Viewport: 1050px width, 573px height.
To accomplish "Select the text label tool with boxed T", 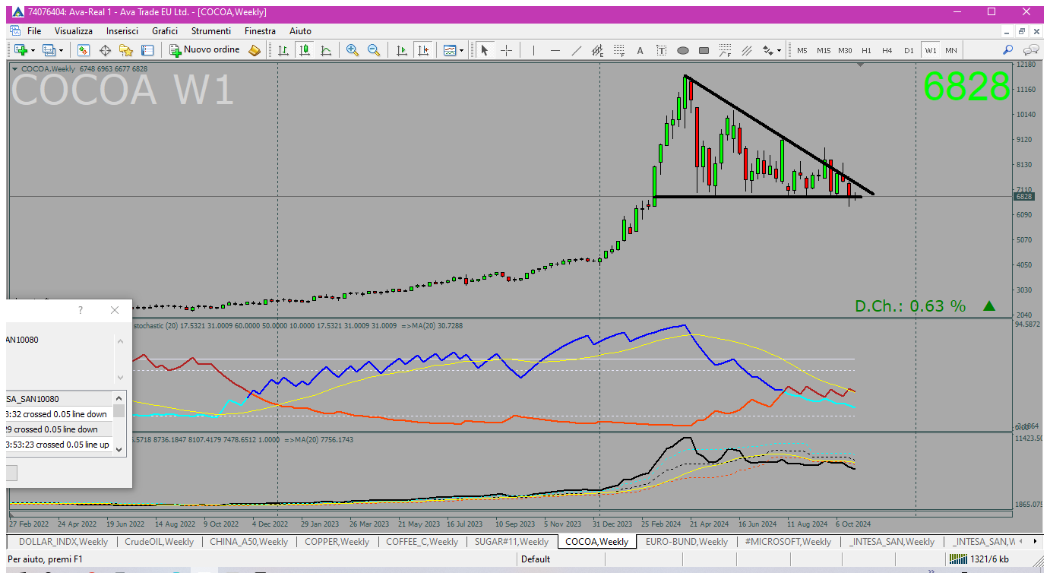I will [x=661, y=50].
